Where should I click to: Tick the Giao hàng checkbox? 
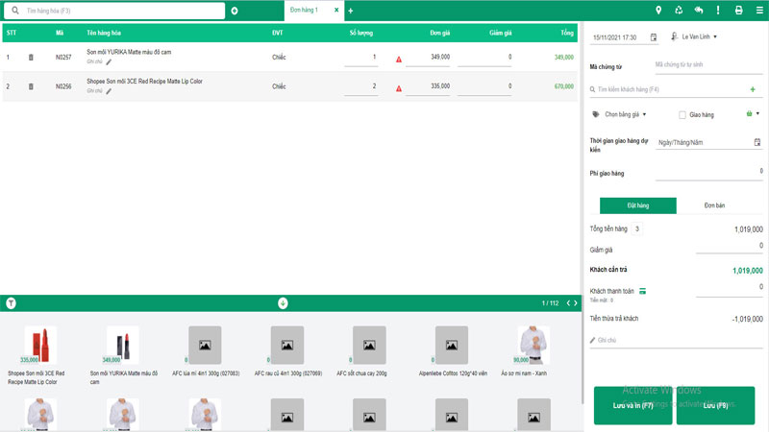pyautogui.click(x=682, y=114)
